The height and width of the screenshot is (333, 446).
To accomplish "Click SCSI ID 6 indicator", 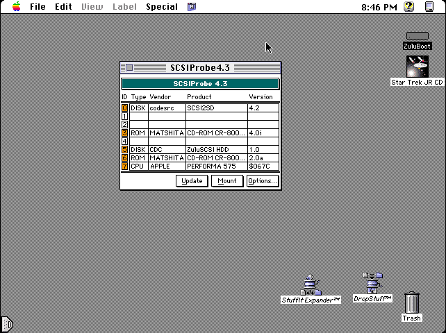I will (124, 157).
